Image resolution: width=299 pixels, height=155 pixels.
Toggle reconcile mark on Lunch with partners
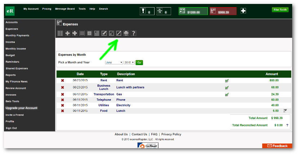click(x=227, y=87)
